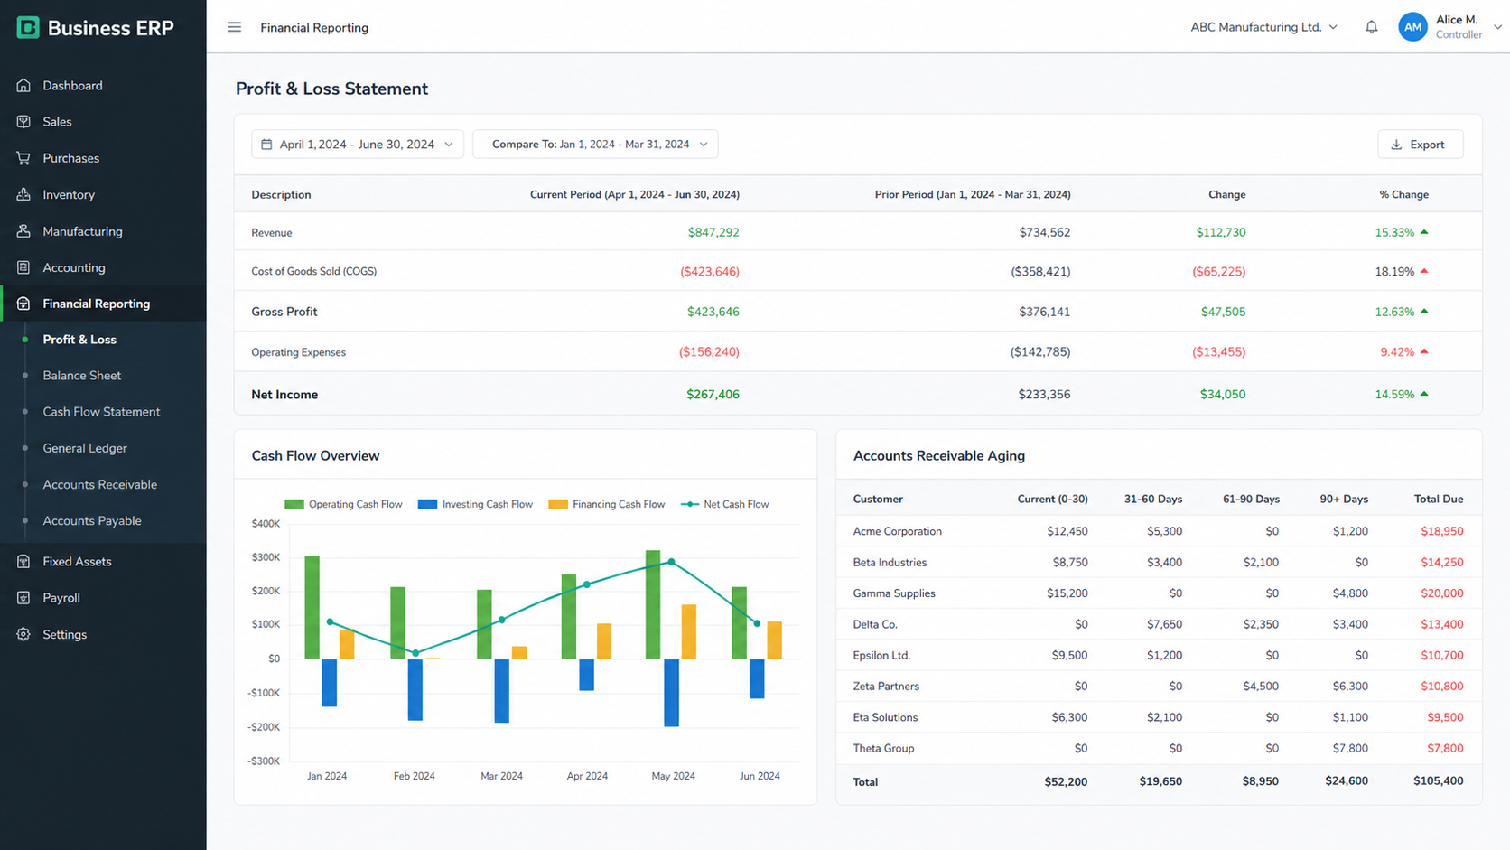Open the ABC Manufacturing Ltd. company selector
This screenshot has height=850, width=1510.
pyautogui.click(x=1263, y=27)
